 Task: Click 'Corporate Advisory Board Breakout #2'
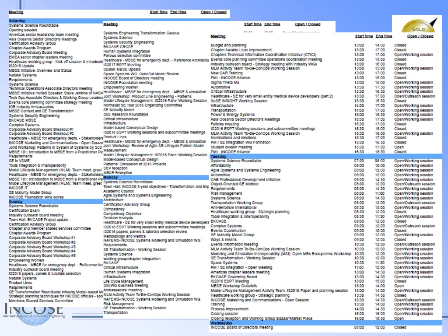[41, 134]
